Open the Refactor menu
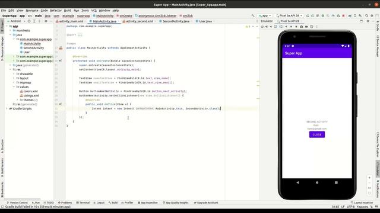Viewport: 380px width, 213px height. 56,11
